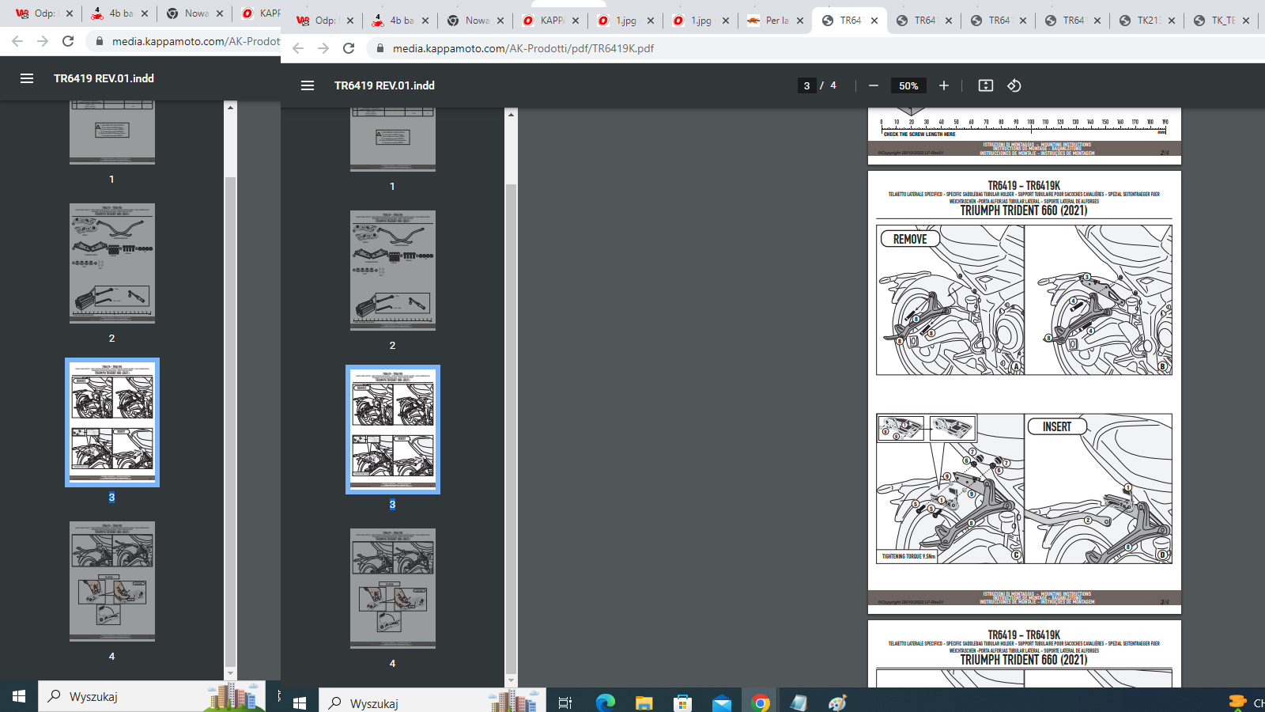The image size is (1265, 712).
Task: Reload the page in the back window
Action: click(68, 41)
